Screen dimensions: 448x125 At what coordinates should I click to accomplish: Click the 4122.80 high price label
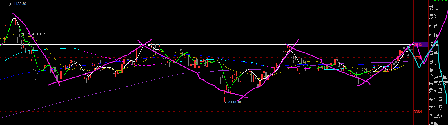point(20,4)
